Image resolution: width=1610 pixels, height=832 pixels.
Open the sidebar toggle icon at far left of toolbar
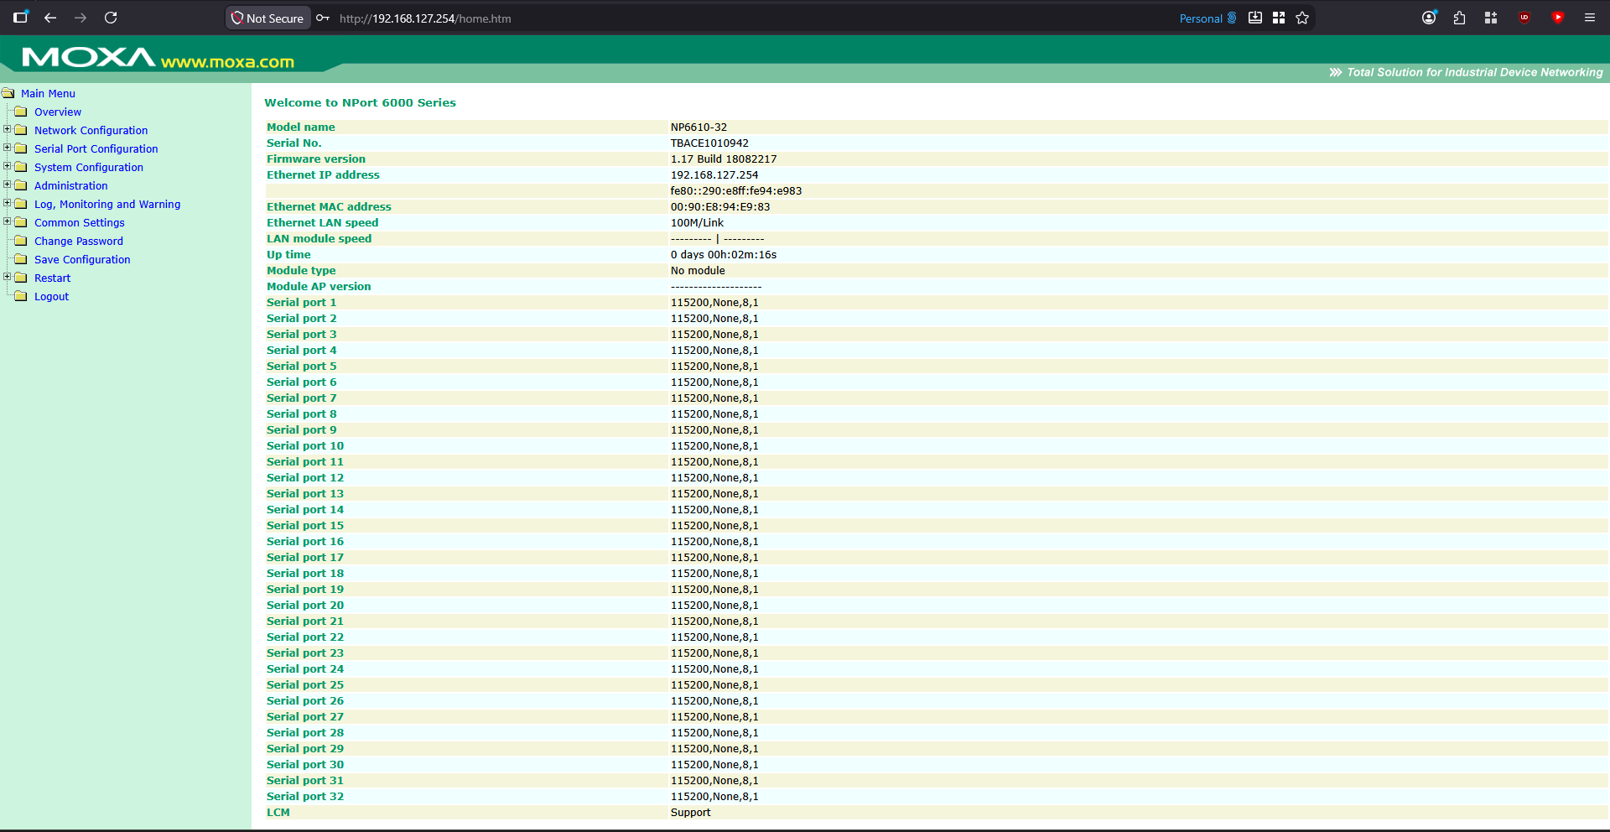tap(21, 17)
